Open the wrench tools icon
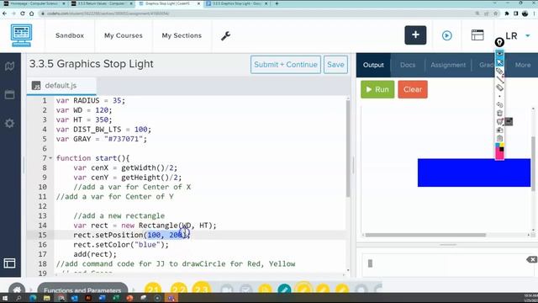Screen dimensions: 538x303 coord(225,35)
